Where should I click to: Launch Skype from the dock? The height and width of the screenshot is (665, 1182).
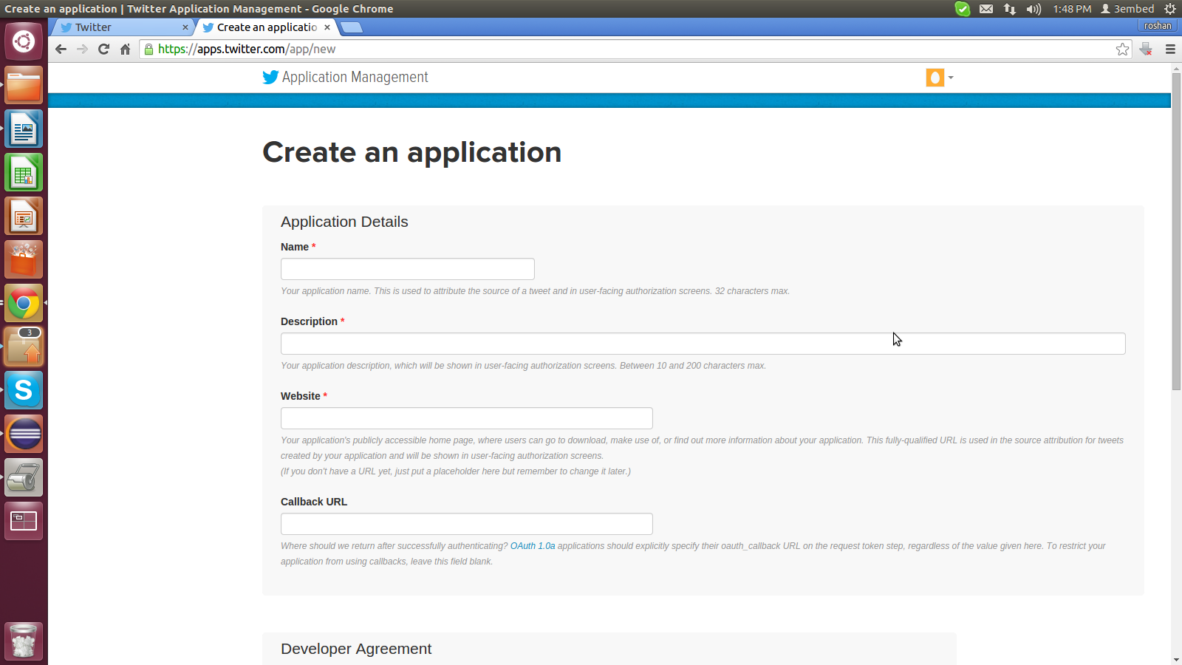click(x=24, y=391)
